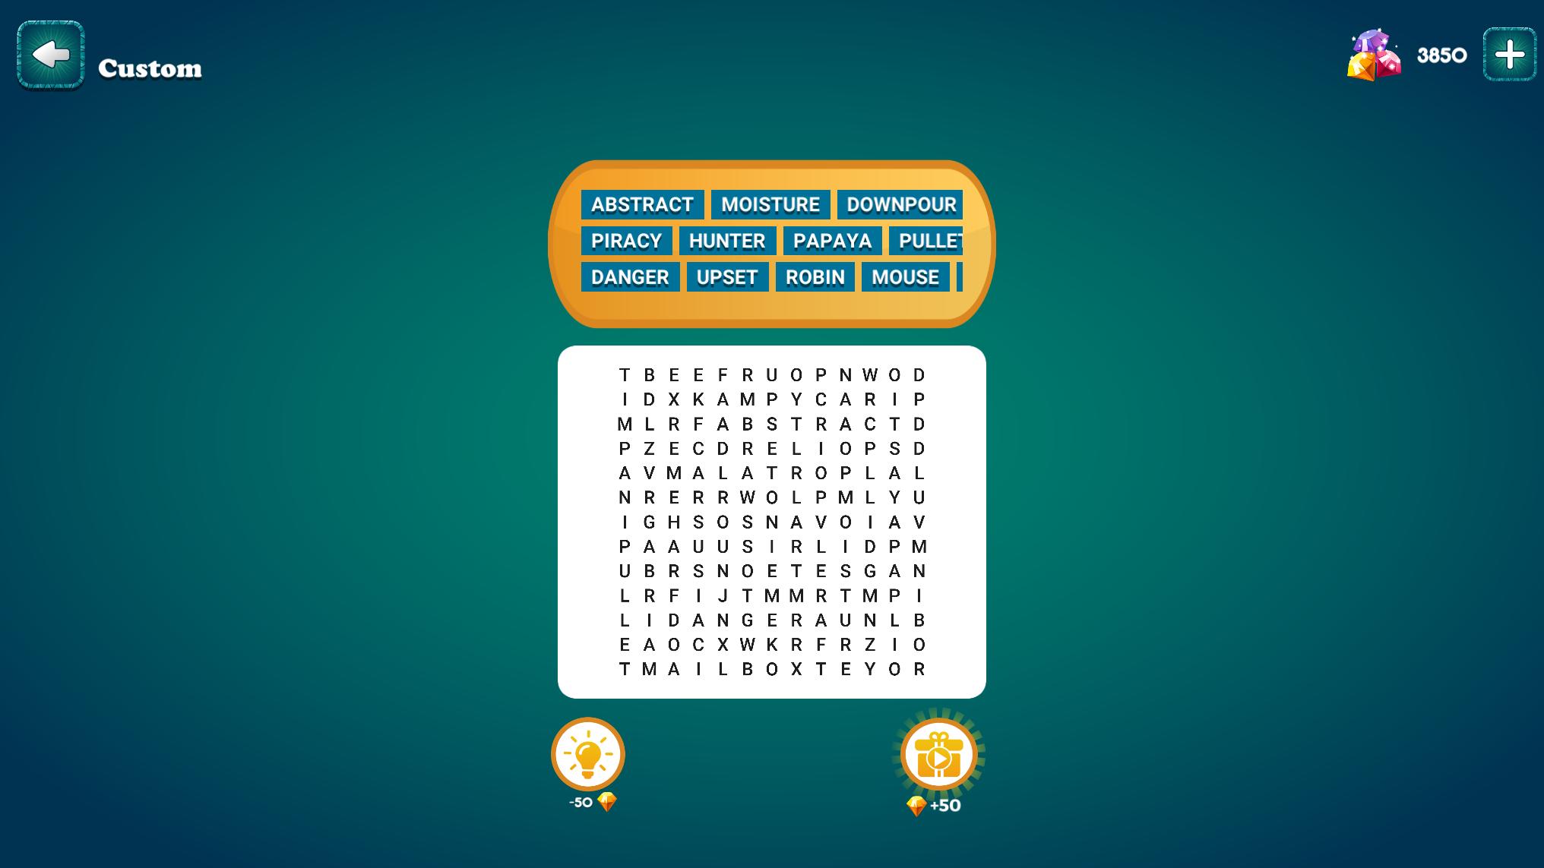Viewport: 1544px width, 868px height.
Task: Click the plus button to add gems
Action: tap(1507, 54)
